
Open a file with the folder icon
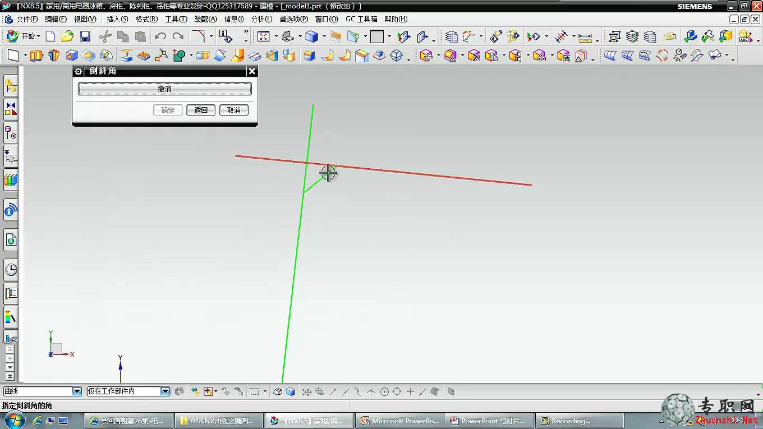coord(67,36)
